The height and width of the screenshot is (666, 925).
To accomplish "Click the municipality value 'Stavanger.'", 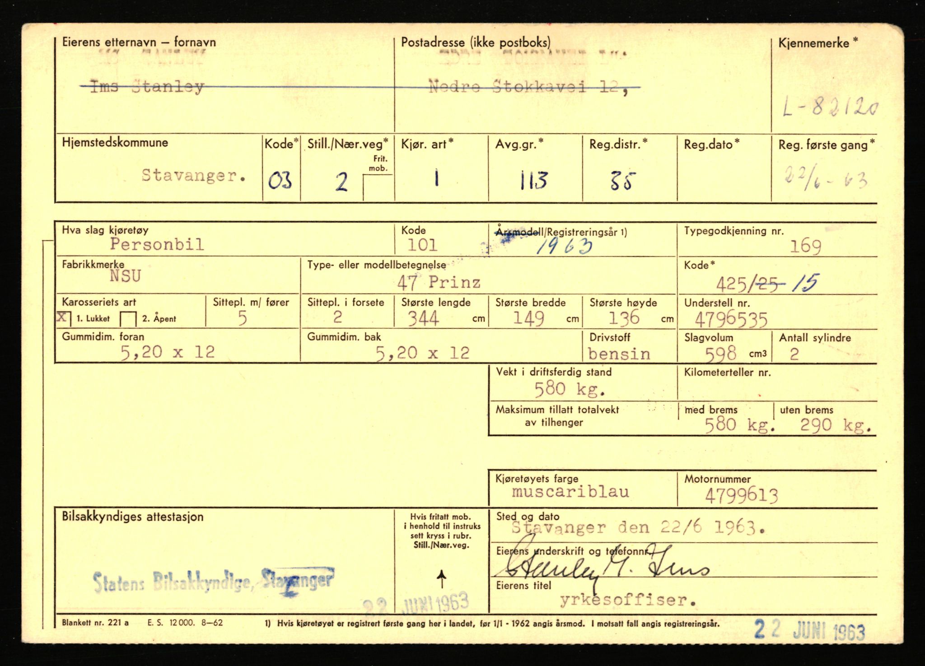I will click(194, 175).
